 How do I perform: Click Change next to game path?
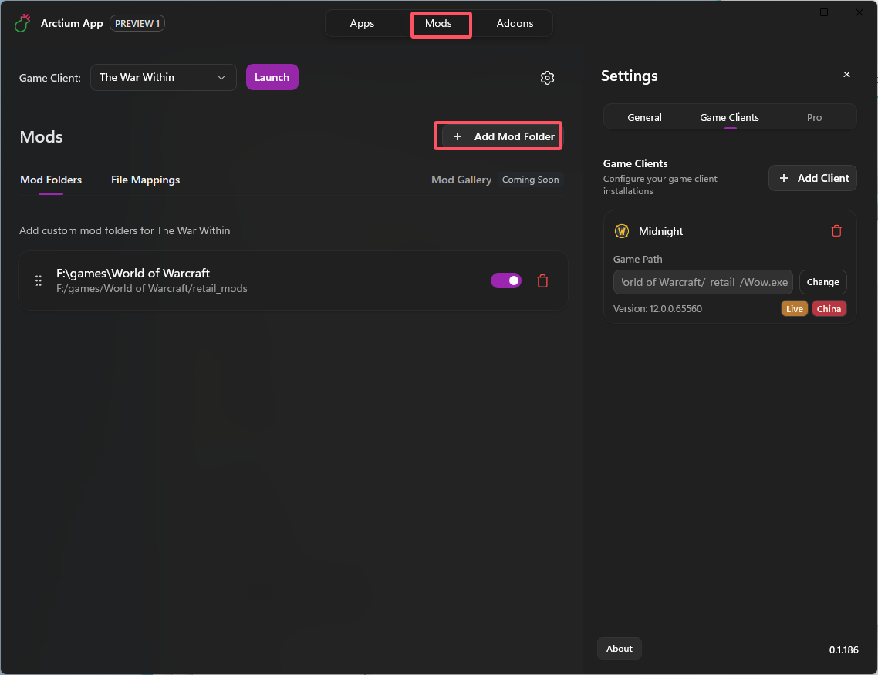pyautogui.click(x=822, y=282)
